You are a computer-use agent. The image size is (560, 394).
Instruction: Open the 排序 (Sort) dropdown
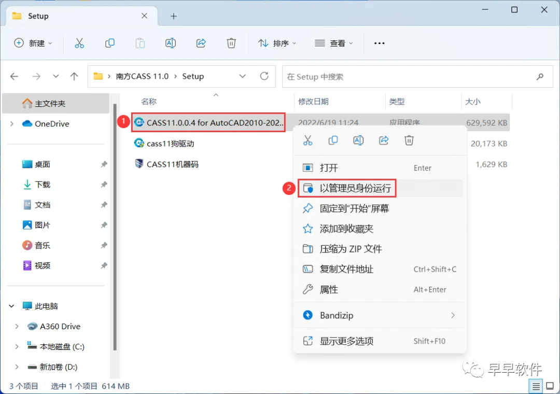pos(277,43)
